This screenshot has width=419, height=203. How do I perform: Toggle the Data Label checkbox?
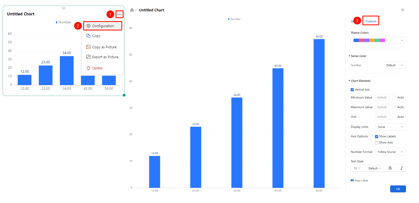(352, 181)
